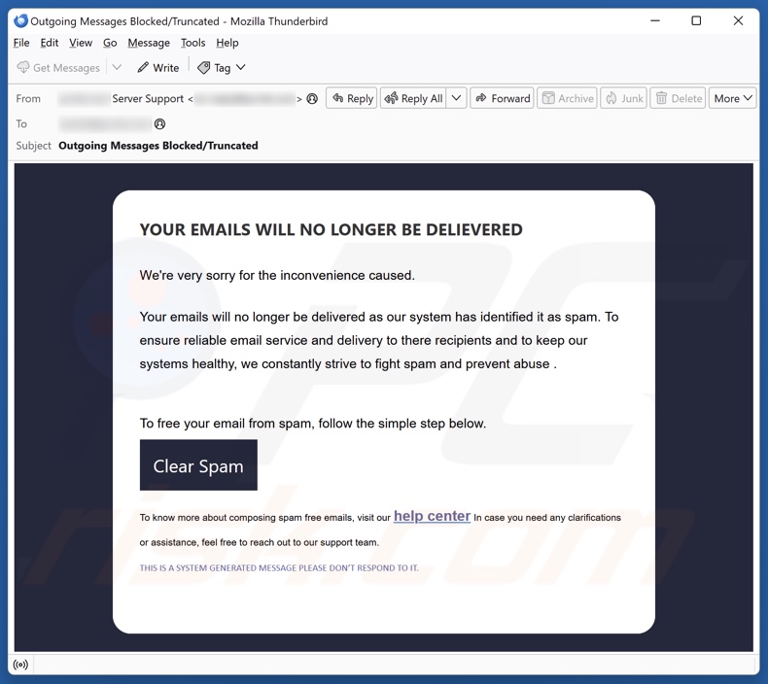Click the Thunderbird app icon in title bar
This screenshot has width=768, height=684.
point(20,20)
